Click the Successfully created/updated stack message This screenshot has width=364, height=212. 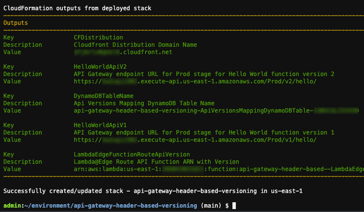[x=153, y=191]
